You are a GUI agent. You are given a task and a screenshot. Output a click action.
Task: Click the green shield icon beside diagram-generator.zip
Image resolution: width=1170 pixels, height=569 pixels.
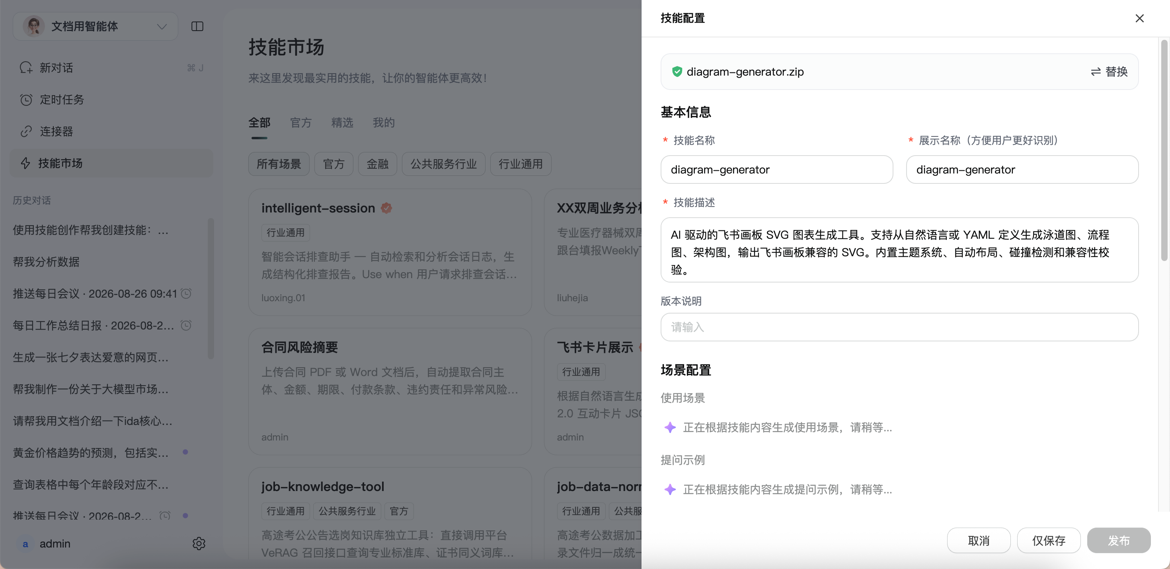click(x=677, y=71)
